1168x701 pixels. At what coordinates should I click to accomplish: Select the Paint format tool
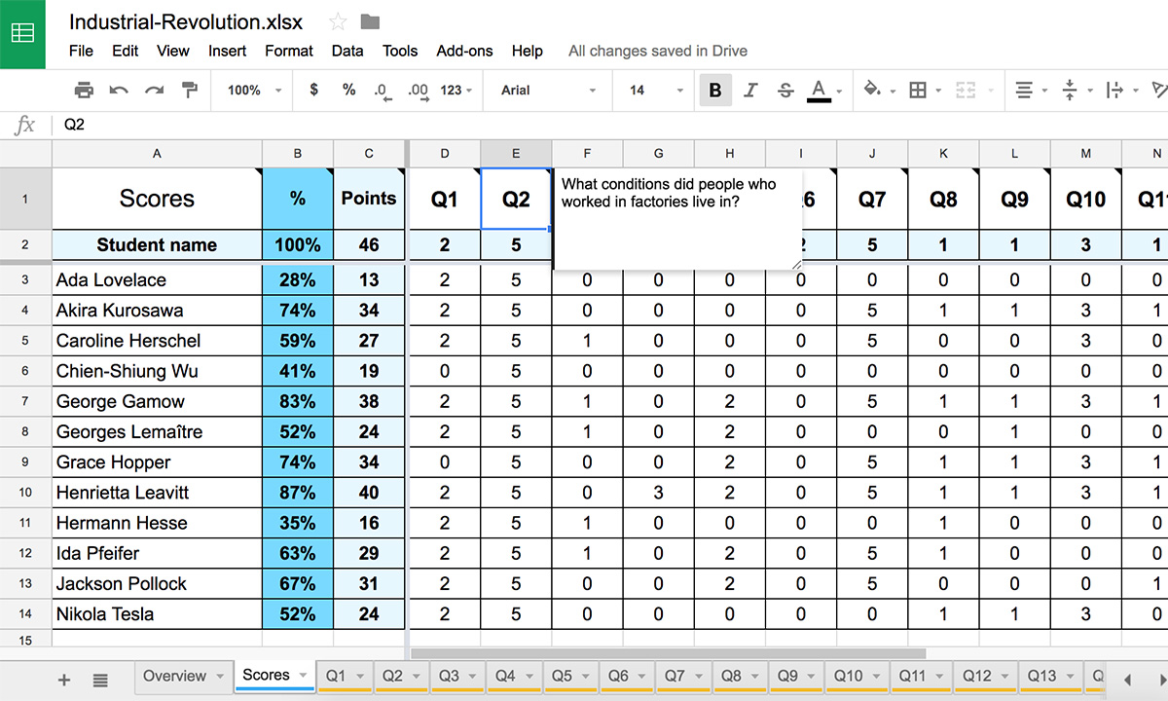(x=189, y=90)
